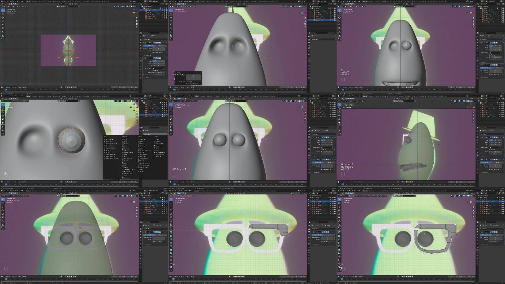Choose Add Cube tool in zoomed-out full-character view
The width and height of the screenshot is (505, 284).
pos(3,39)
